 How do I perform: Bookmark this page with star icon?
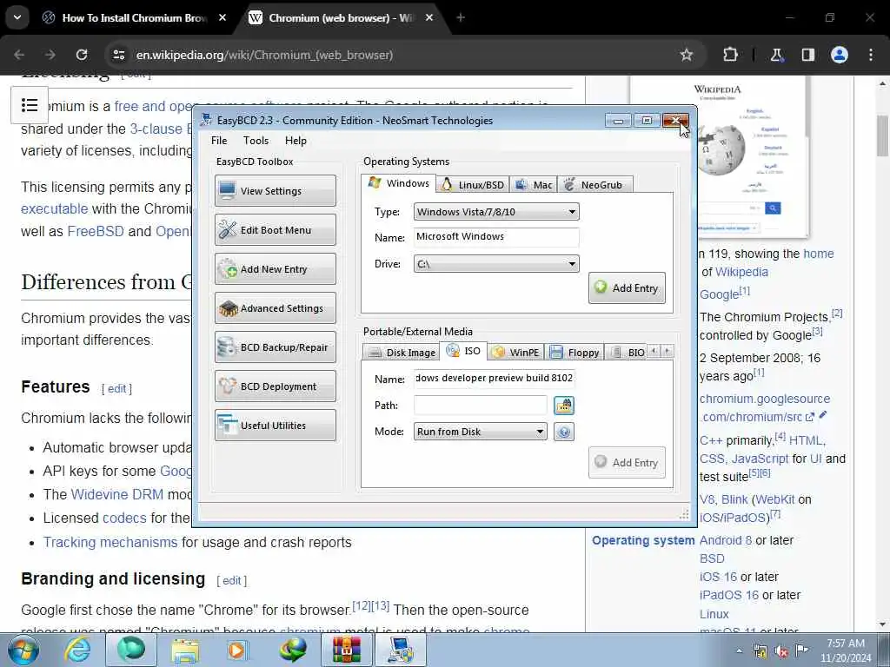pos(687,55)
